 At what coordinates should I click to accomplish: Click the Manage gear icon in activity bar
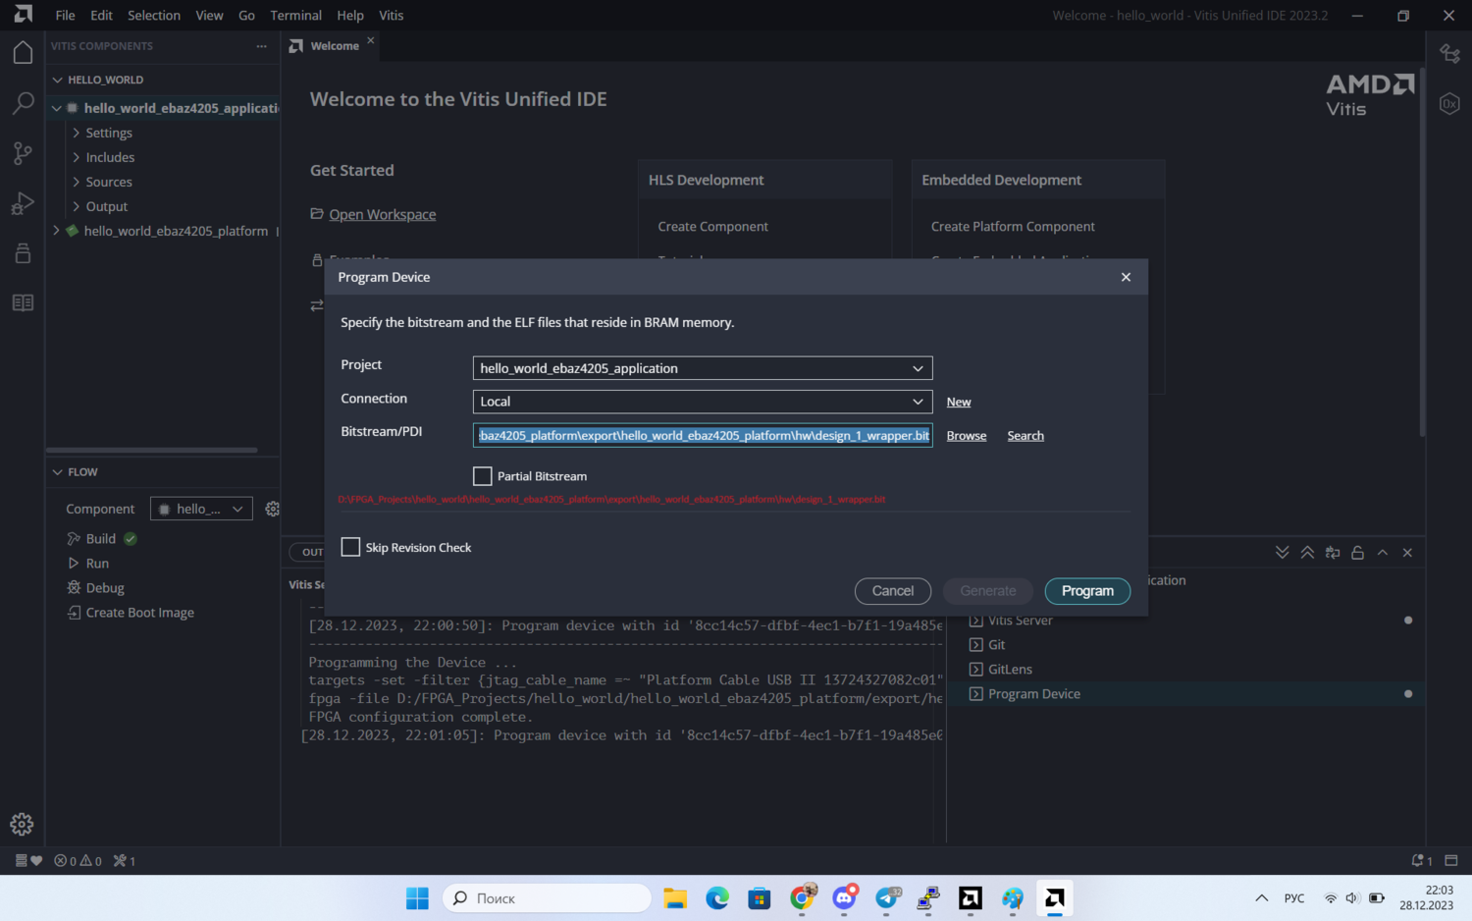tap(22, 824)
